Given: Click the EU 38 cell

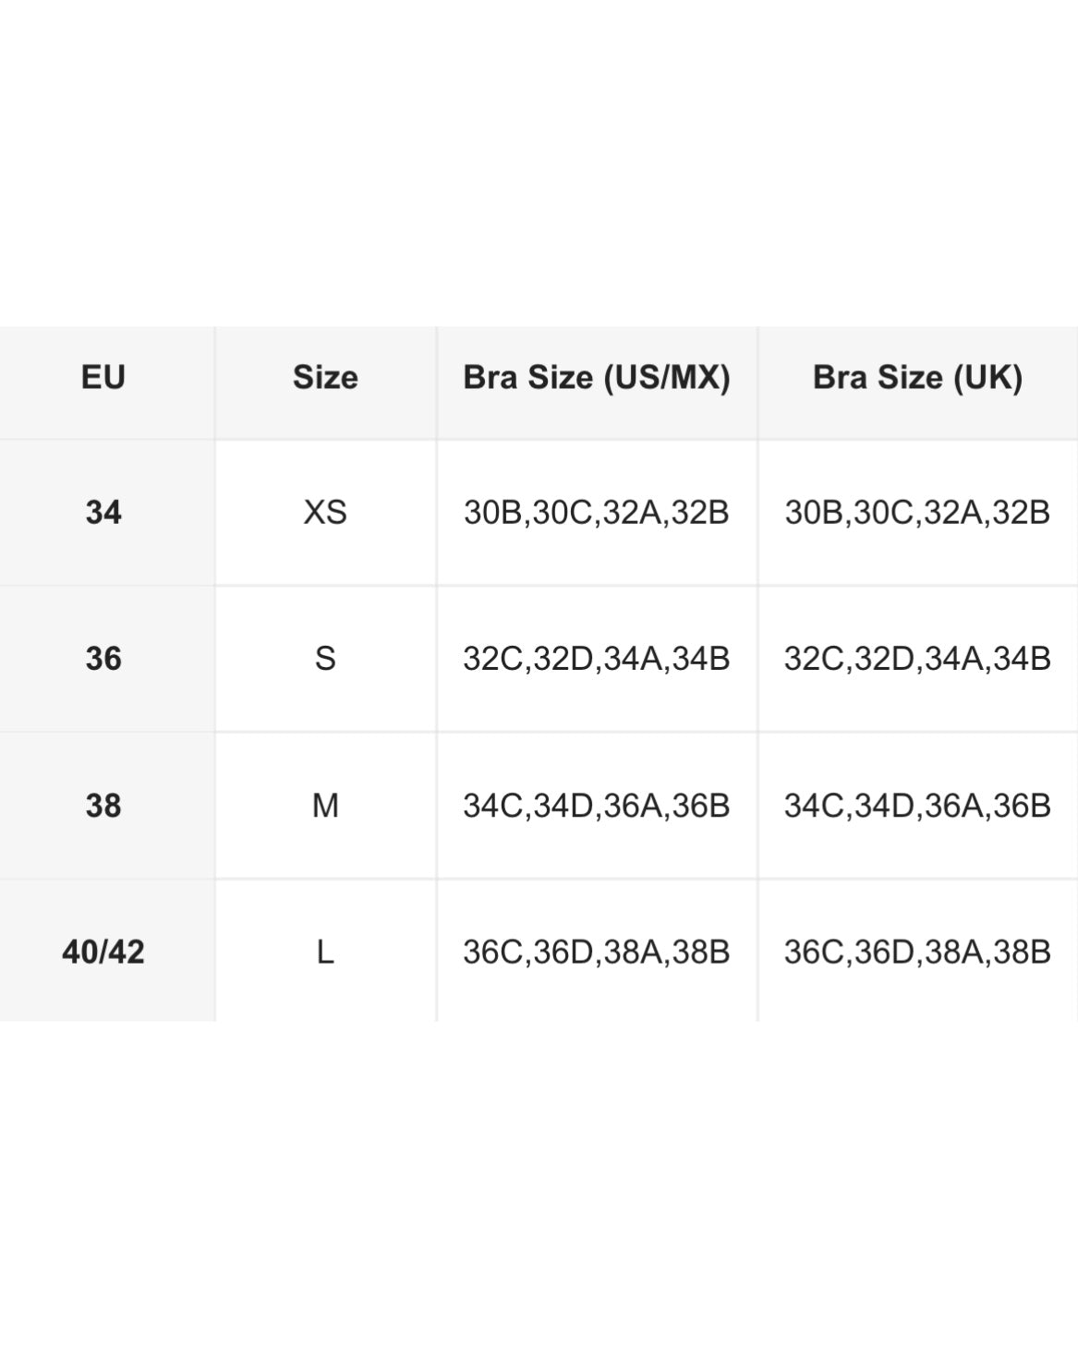Looking at the screenshot, I should (103, 806).
